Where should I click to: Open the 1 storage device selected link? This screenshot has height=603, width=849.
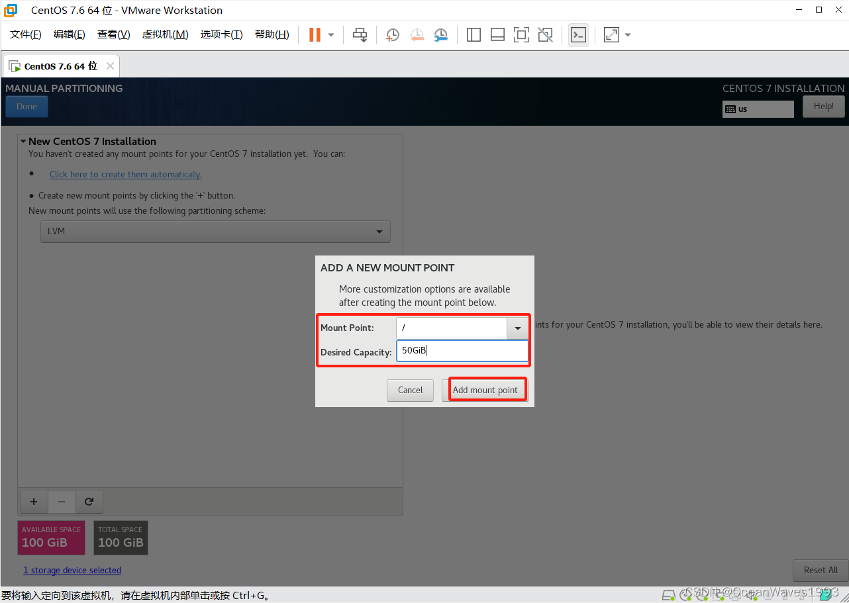point(72,570)
